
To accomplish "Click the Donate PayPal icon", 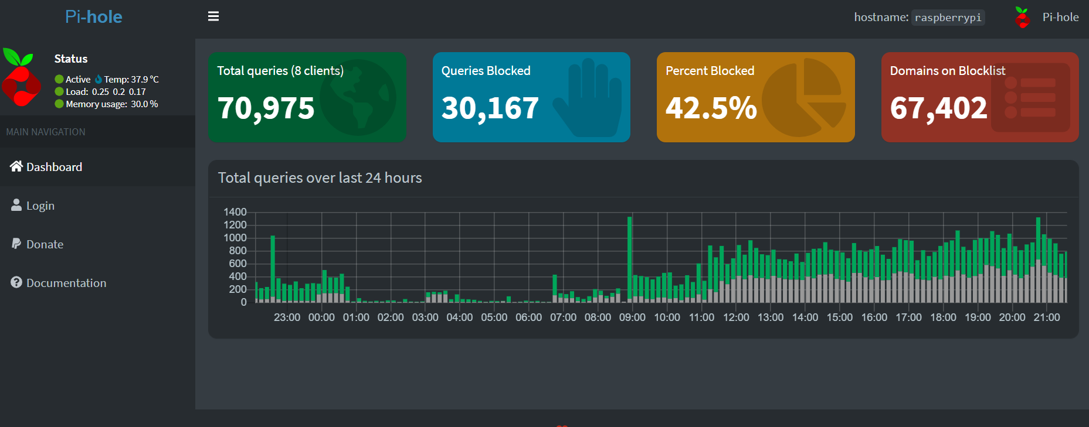I will tap(16, 244).
